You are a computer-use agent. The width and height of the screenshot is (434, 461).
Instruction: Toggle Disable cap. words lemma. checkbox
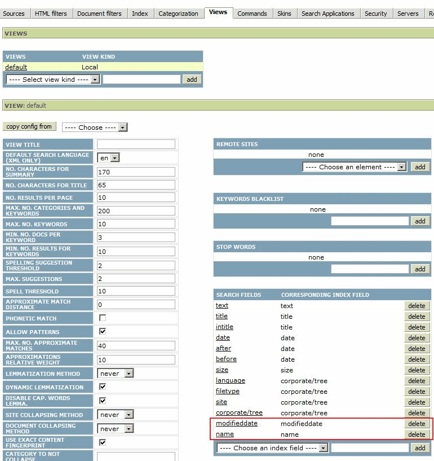[103, 401]
